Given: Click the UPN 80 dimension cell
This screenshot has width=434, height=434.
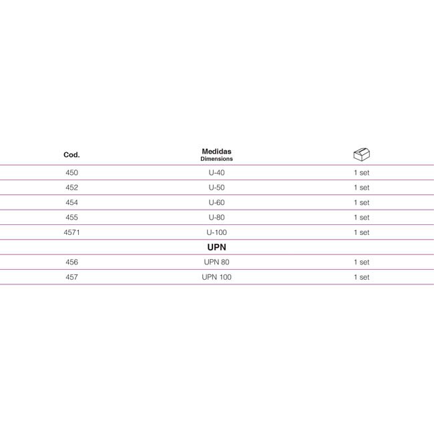Looking at the screenshot, I should pos(217,262).
